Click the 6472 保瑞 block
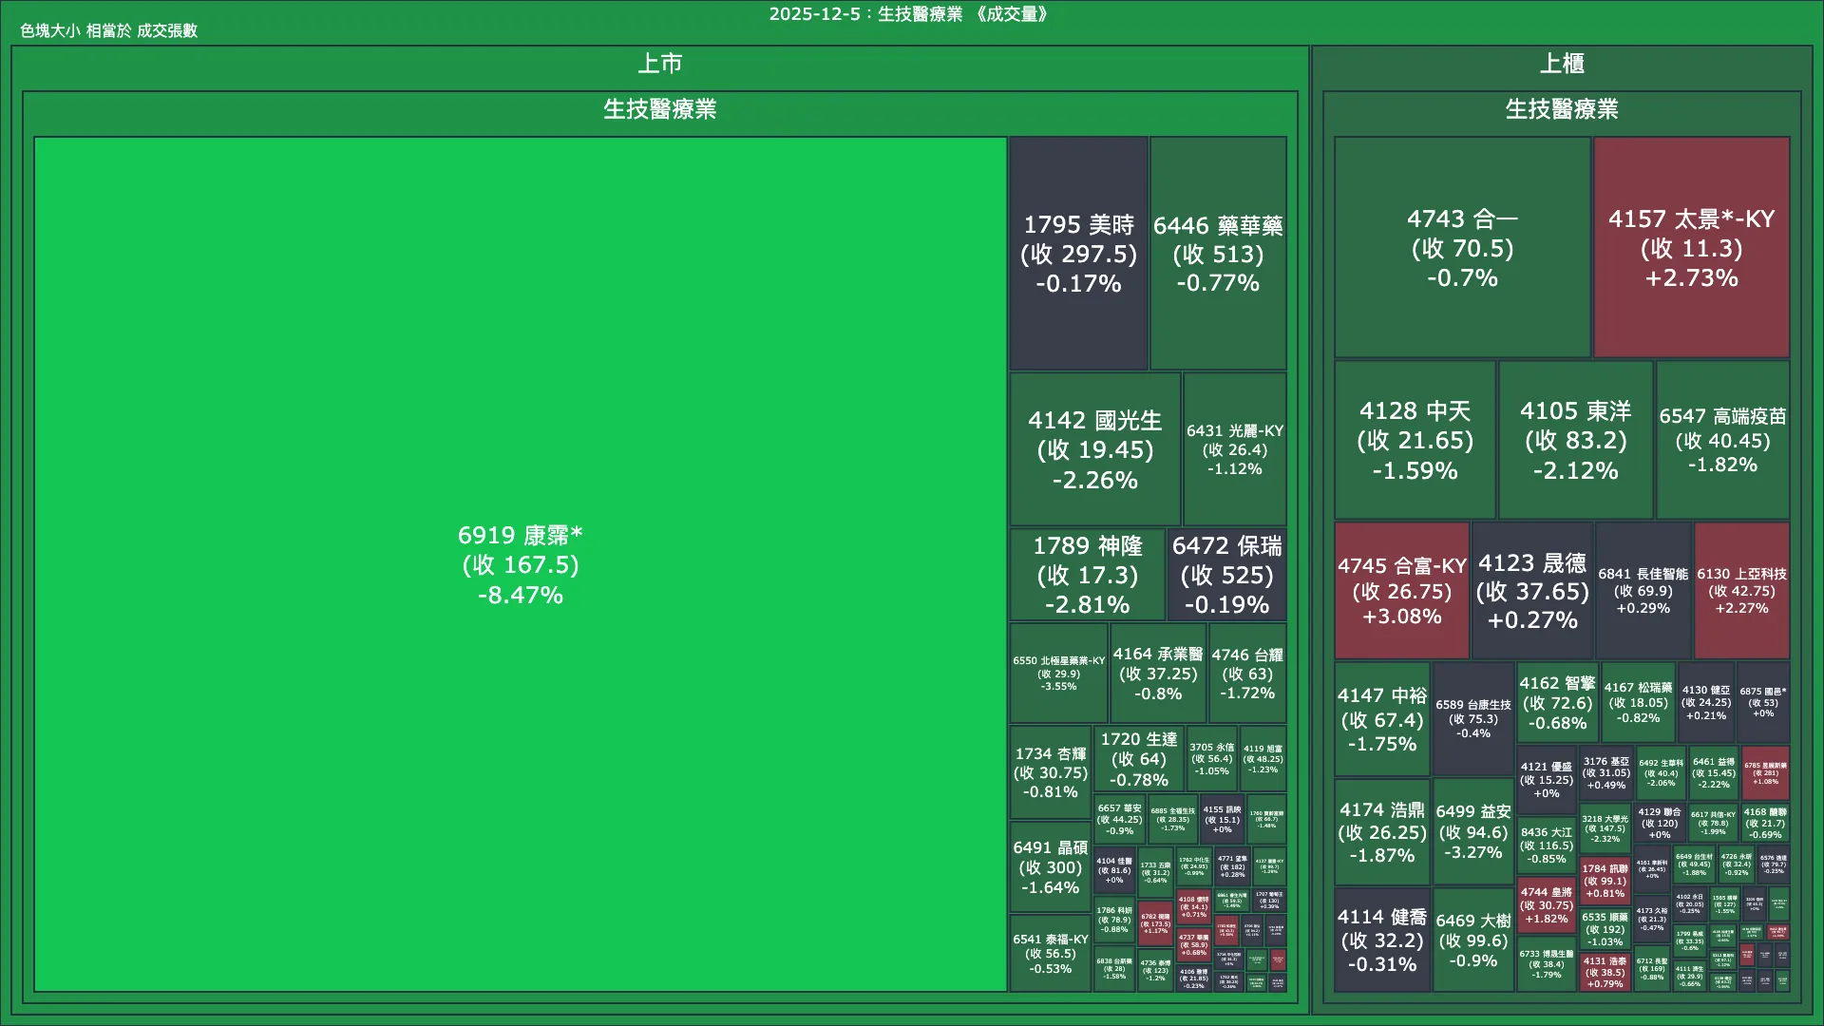Screen dimensions: 1824x1026 [1226, 575]
